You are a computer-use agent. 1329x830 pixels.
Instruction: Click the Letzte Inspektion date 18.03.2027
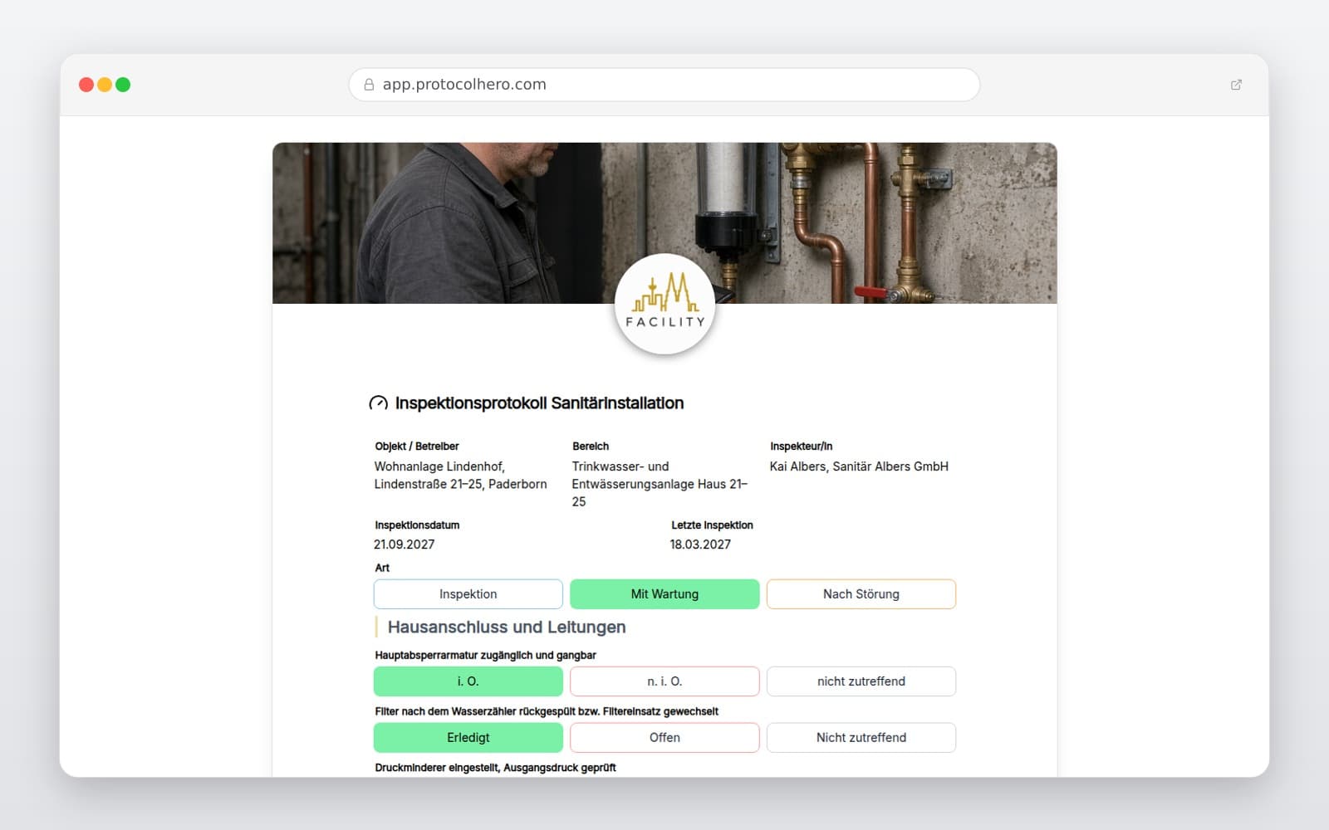pyautogui.click(x=700, y=544)
